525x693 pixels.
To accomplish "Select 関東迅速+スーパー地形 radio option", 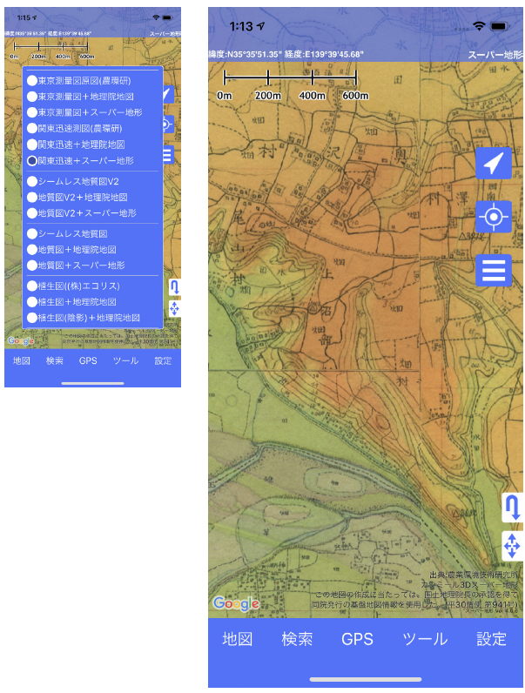I will point(32,161).
